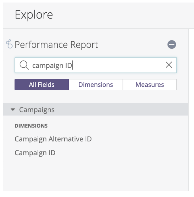Image resolution: width=194 pixels, height=197 pixels.
Task: Switch to the All Fields filter
Action: 42,85
